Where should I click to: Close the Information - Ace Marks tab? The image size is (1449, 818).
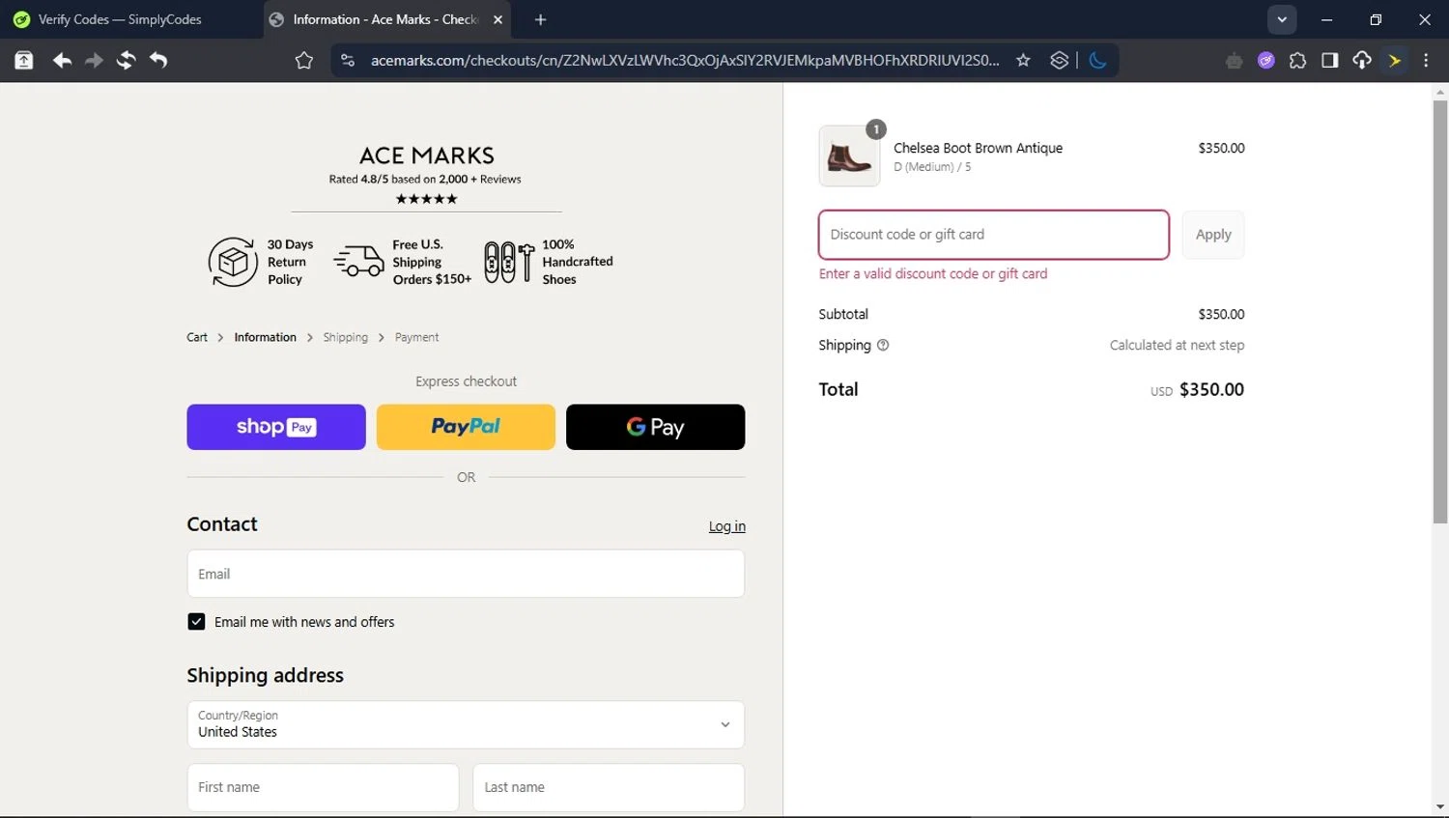[497, 19]
